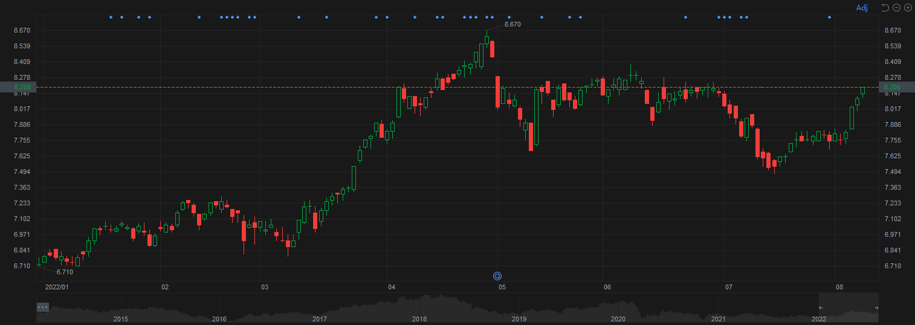Jump to 2015 in the bottom overview strip
The width and height of the screenshot is (915, 325).
tap(120, 318)
